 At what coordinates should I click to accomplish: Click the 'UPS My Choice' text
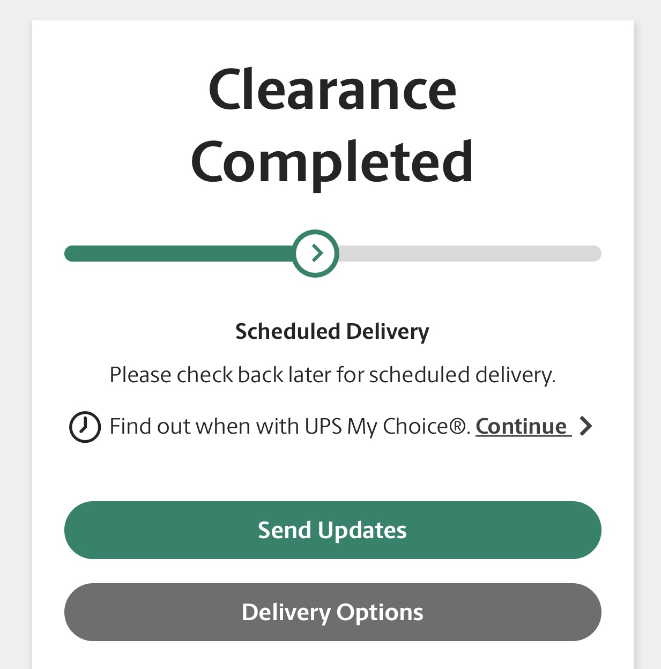click(x=376, y=427)
